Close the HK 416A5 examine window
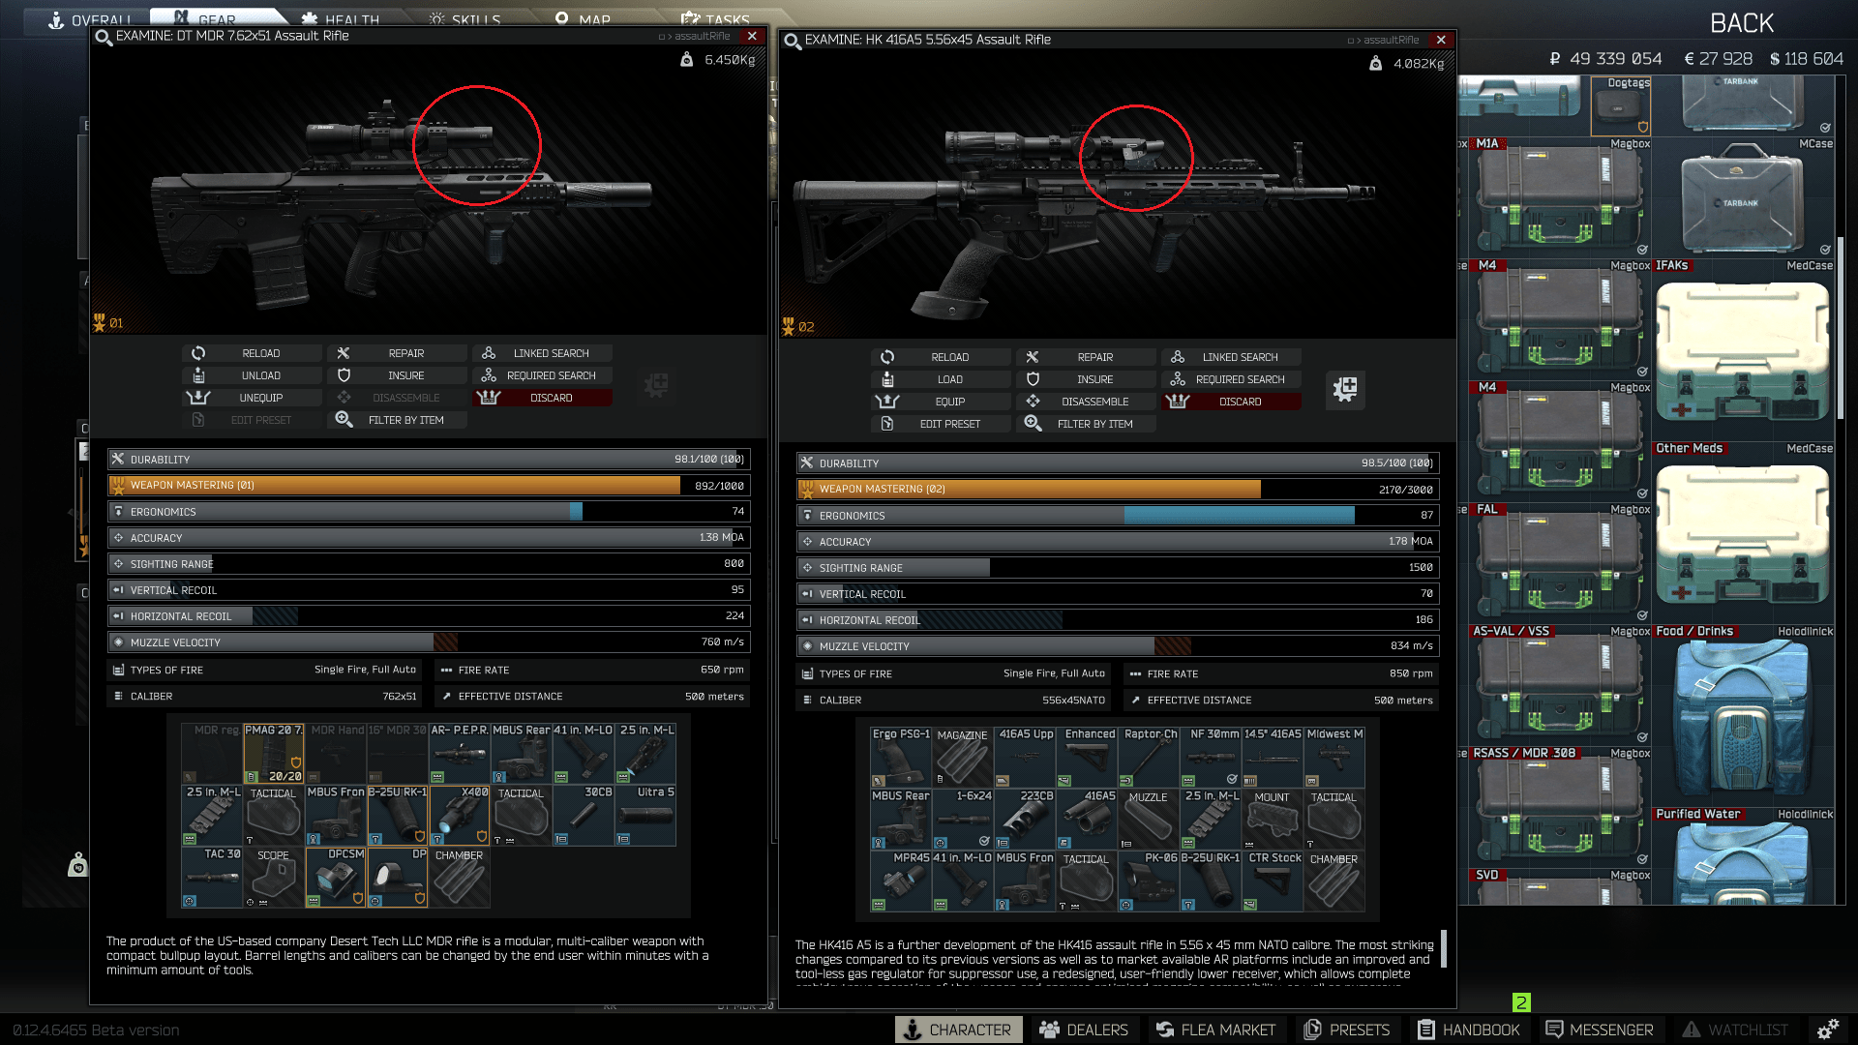This screenshot has height=1045, width=1858. pos(1441,40)
